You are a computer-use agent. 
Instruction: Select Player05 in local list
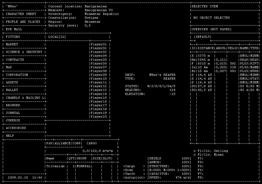[x=99, y=60]
